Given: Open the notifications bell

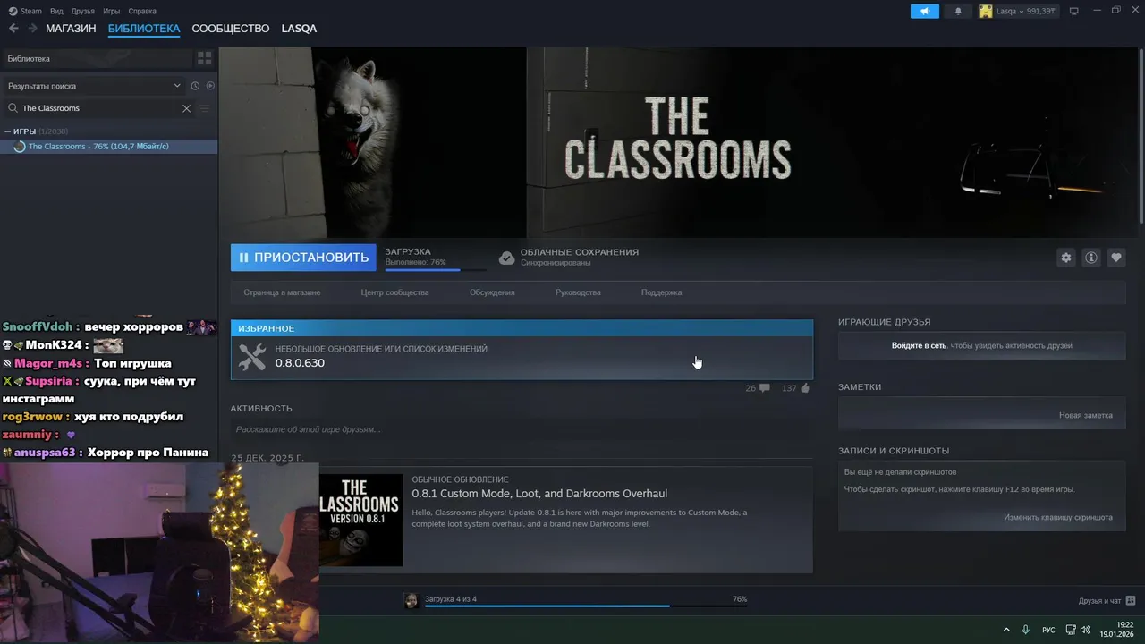Looking at the screenshot, I should (x=959, y=11).
